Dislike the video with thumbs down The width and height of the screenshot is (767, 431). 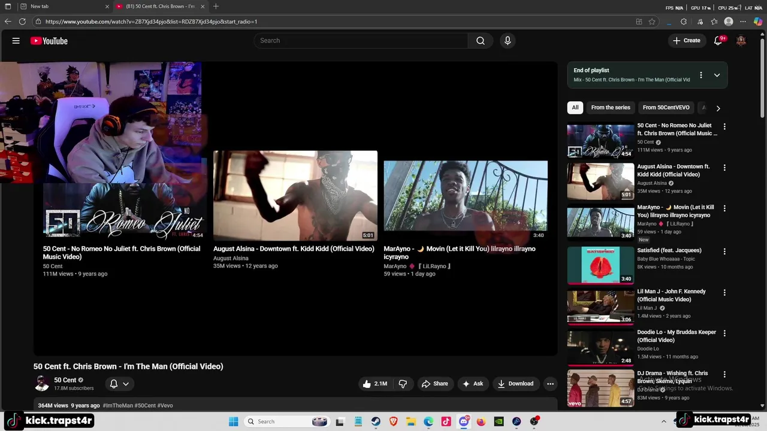click(x=403, y=384)
